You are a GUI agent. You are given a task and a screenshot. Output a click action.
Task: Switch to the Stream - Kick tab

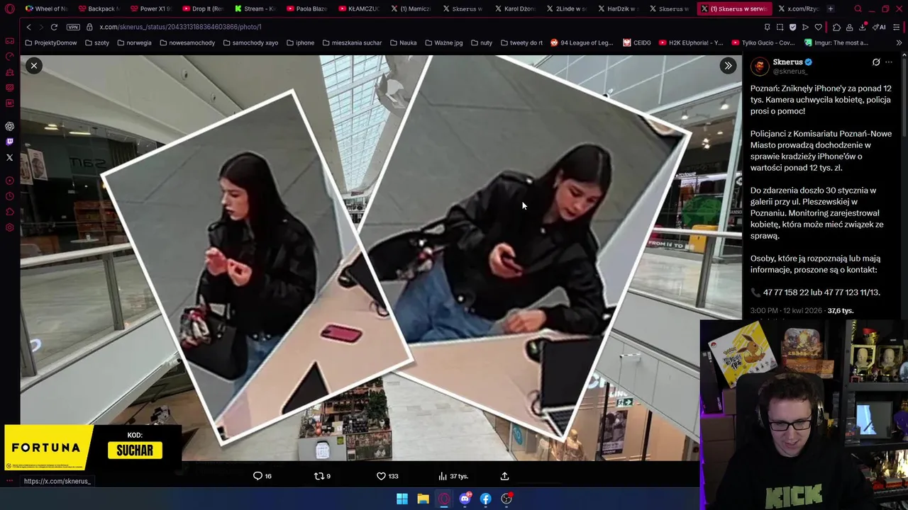pos(255,8)
